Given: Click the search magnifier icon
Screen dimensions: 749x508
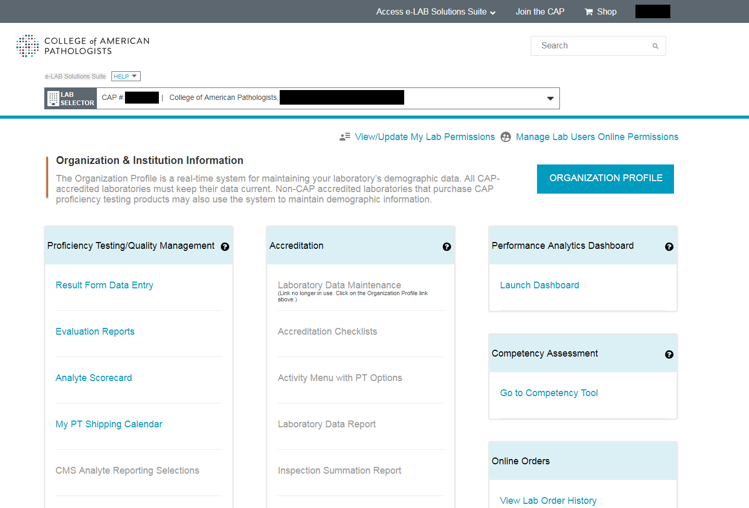Looking at the screenshot, I should 655,46.
